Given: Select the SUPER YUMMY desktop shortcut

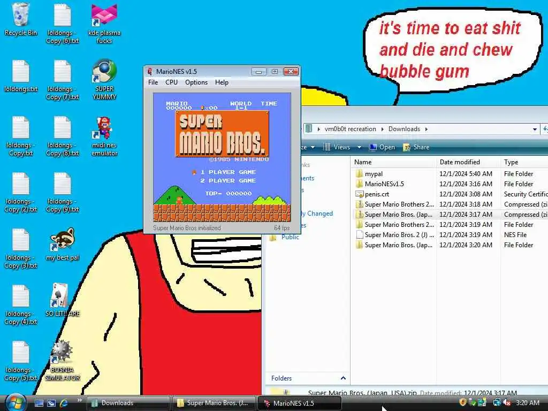Looking at the screenshot, I should [104, 80].
